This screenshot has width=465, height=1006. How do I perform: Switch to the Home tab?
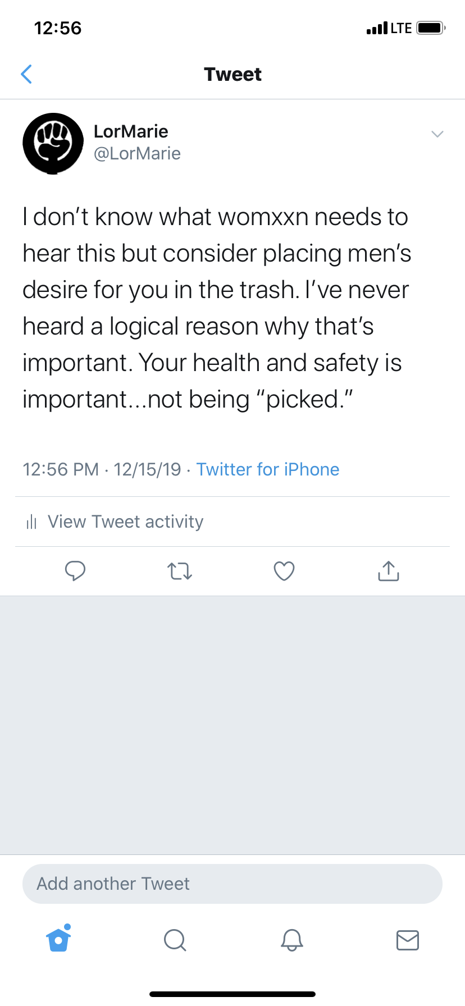click(58, 939)
